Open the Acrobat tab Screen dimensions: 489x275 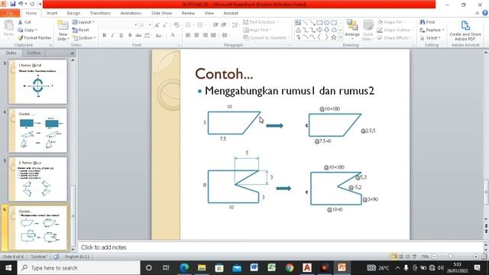click(x=231, y=13)
